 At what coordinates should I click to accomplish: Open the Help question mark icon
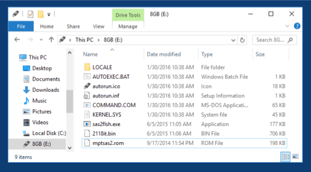297,26
